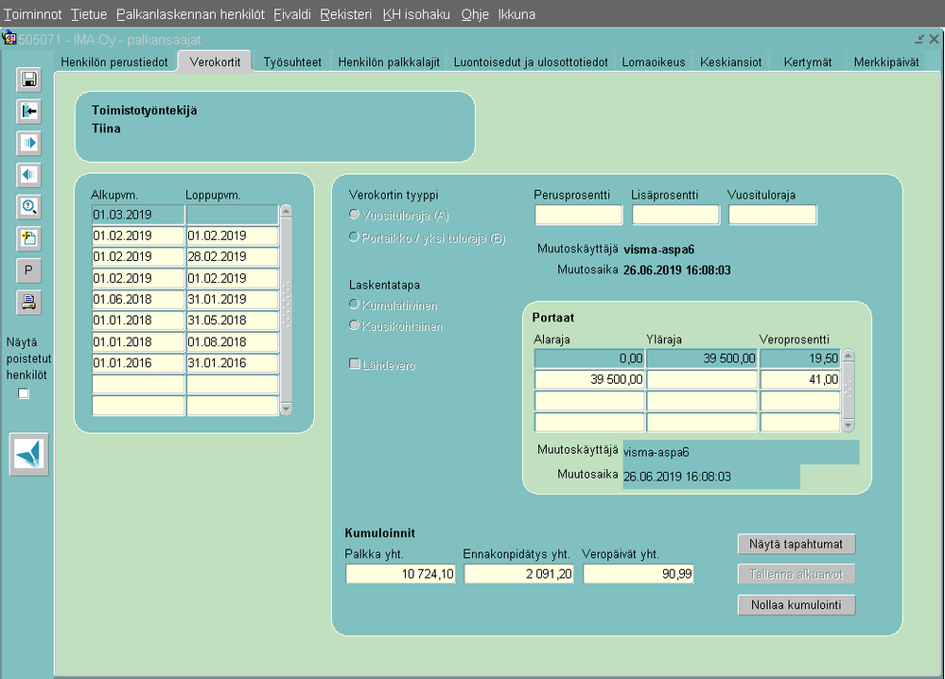Click the Lisäprosentti input field
The width and height of the screenshot is (945, 679).
(675, 215)
